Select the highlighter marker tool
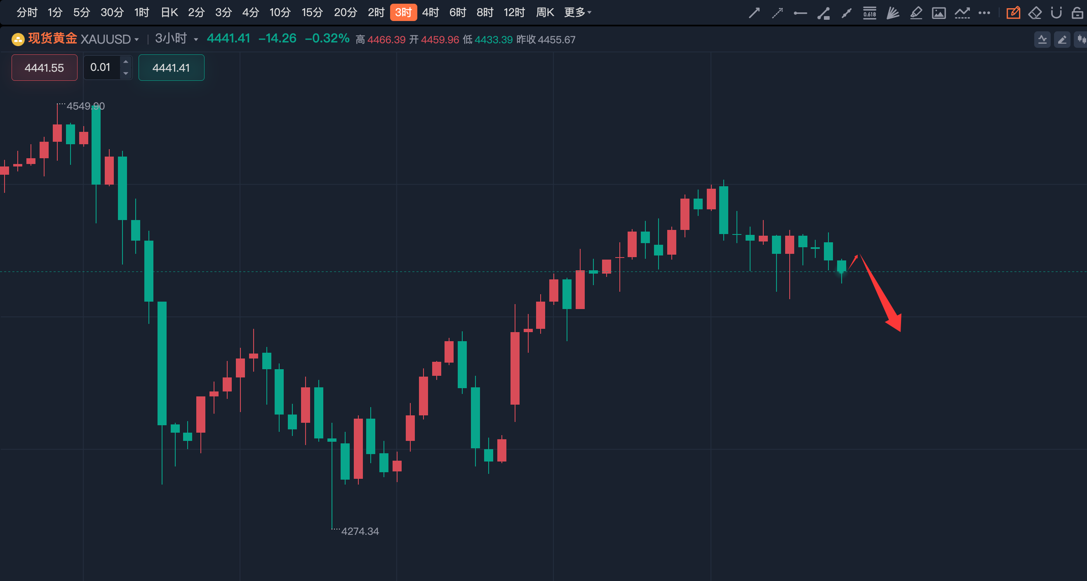Screen dimensions: 1087x581 click(x=916, y=13)
